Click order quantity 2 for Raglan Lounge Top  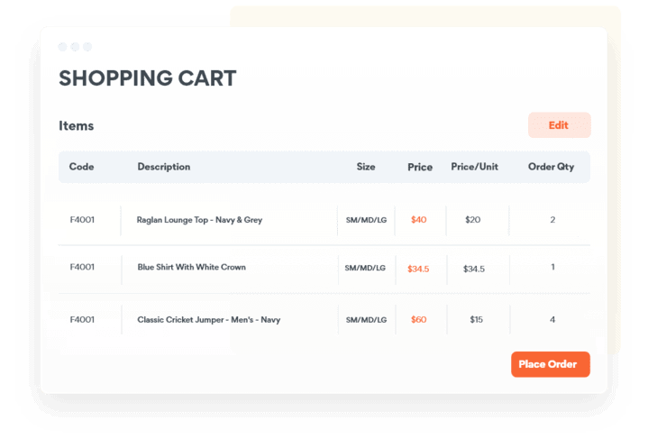click(552, 220)
